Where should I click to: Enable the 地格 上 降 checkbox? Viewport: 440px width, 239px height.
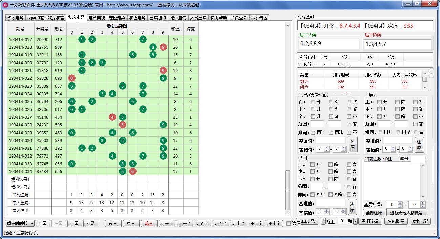398,102
